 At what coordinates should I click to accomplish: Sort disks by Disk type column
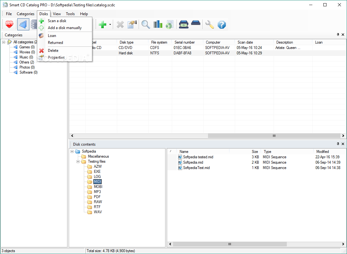coord(133,42)
